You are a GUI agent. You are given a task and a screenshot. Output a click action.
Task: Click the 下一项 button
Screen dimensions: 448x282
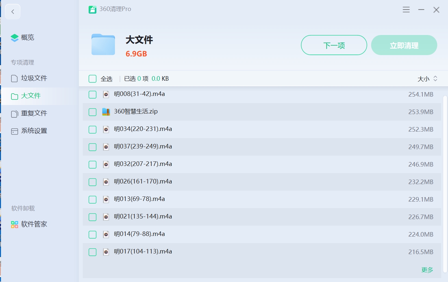coord(334,45)
